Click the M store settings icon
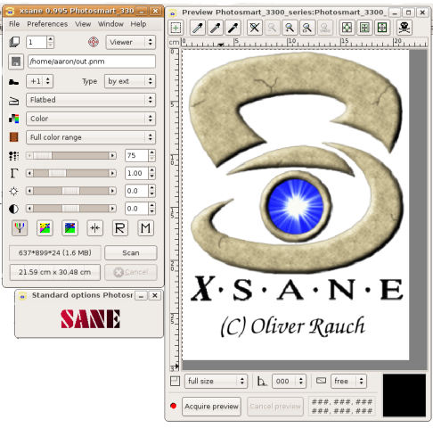 click(x=145, y=228)
